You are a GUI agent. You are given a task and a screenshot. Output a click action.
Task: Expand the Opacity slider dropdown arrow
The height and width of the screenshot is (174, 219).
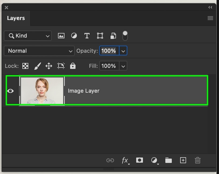coord(123,51)
